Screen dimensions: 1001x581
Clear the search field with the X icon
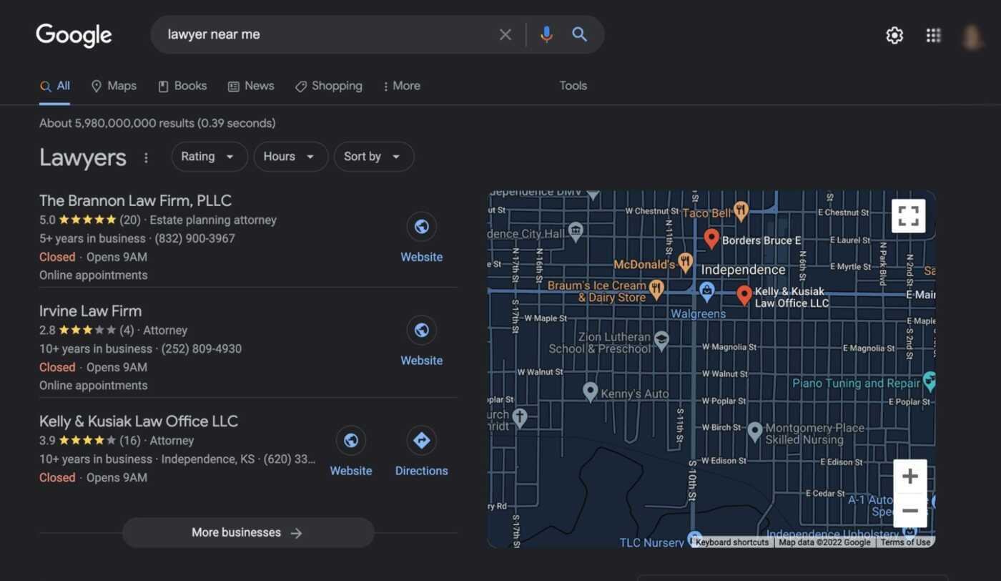point(506,34)
